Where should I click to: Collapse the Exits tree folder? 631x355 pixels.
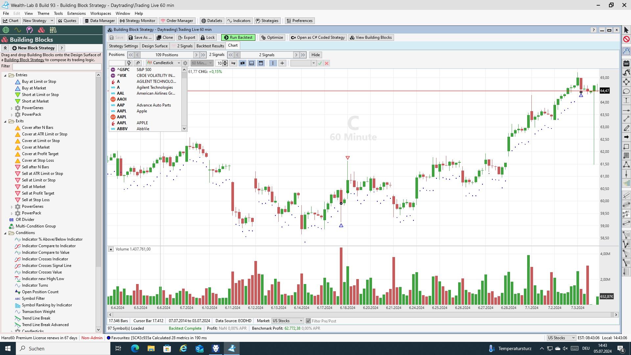coord(5,121)
